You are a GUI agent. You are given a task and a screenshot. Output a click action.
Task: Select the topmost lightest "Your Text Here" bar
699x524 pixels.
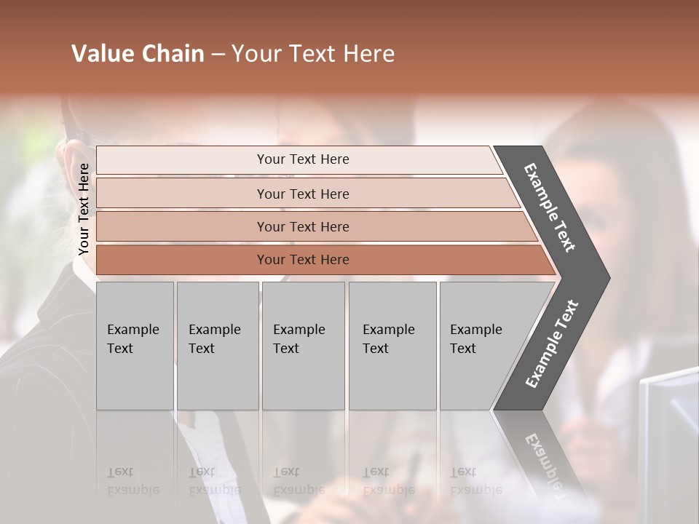tap(302, 159)
